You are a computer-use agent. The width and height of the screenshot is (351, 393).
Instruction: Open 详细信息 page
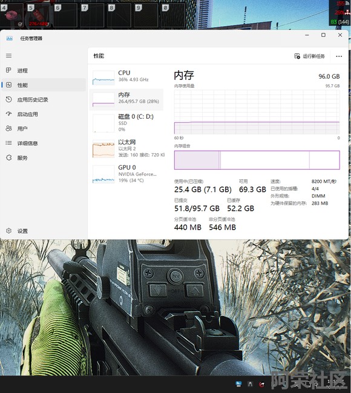point(44,143)
